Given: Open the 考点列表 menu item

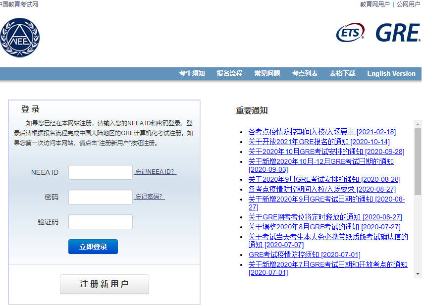Looking at the screenshot, I should coord(305,73).
